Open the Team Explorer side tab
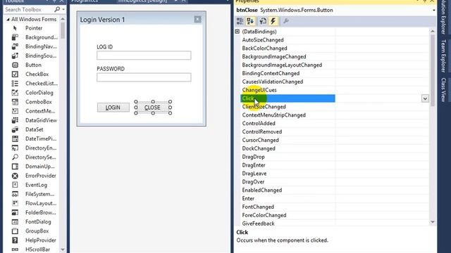Image resolution: width=451 pixels, height=253 pixels. click(x=443, y=56)
